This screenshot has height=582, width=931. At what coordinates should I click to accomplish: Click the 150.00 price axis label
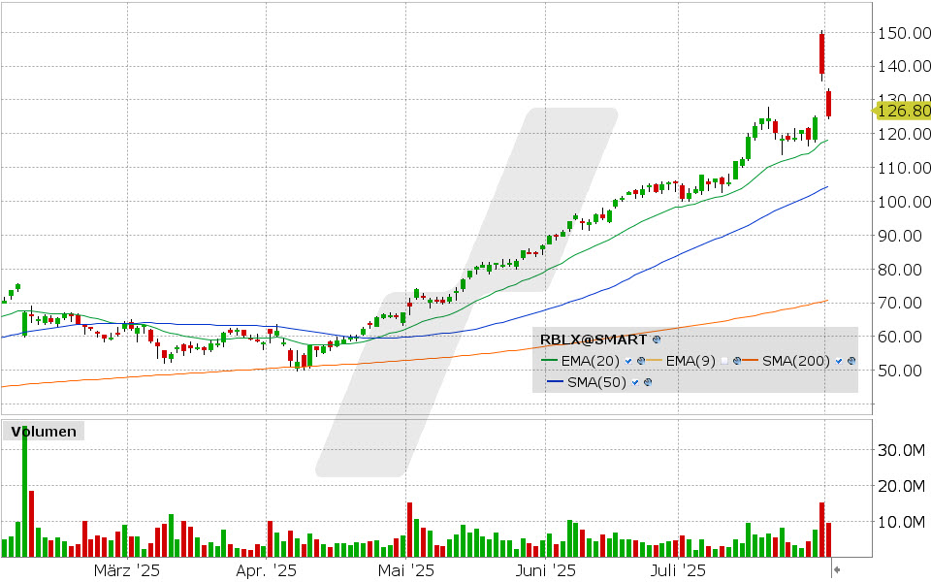coord(904,33)
